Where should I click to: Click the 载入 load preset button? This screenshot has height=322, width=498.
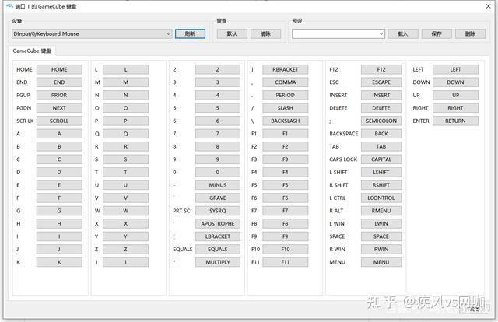(x=403, y=33)
